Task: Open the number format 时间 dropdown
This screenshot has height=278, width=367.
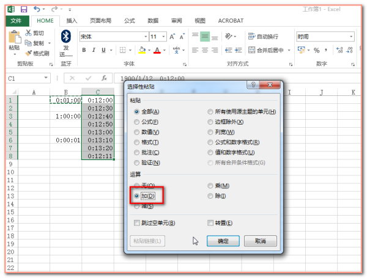Action: [x=351, y=37]
